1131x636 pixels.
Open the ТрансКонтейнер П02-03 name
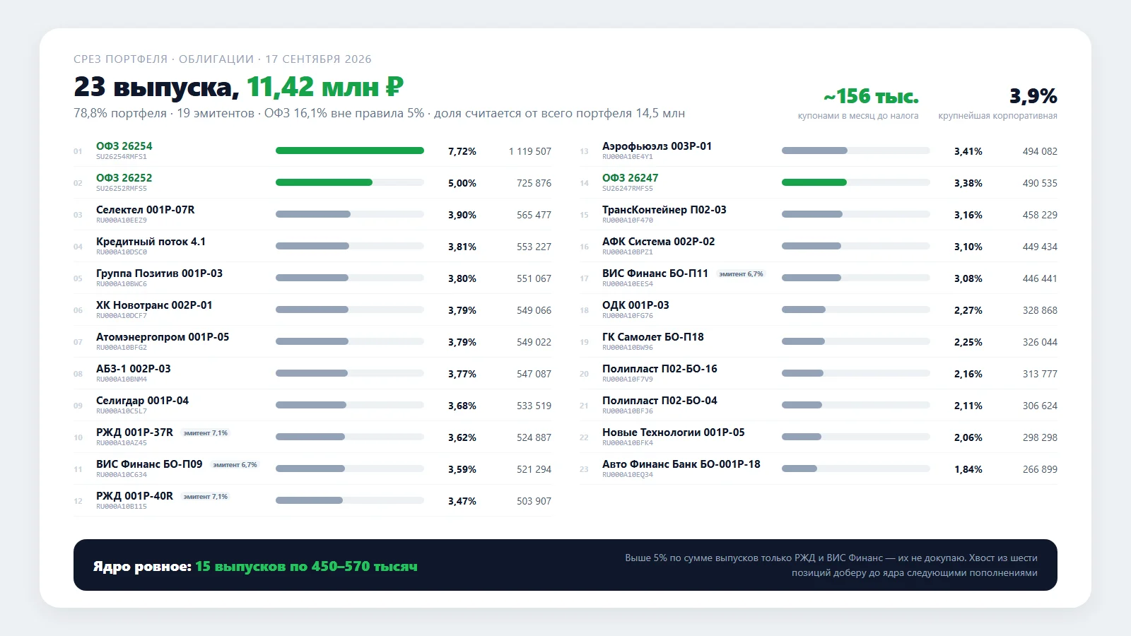[664, 210]
